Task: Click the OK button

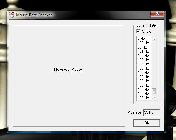Action: 147,123
